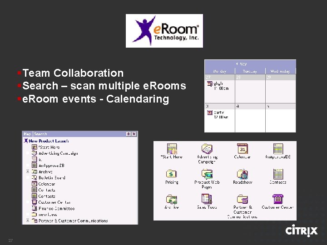Click the glgh calendar event icon
The image size is (327, 245).
[x=209, y=84]
